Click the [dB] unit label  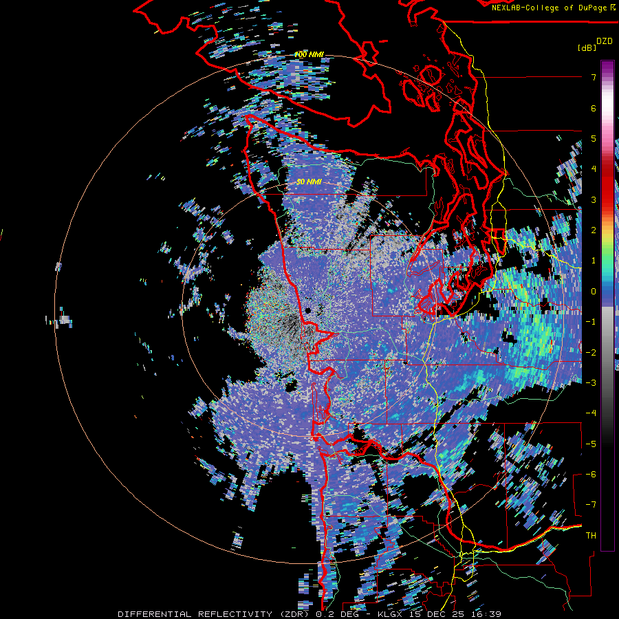(x=587, y=47)
